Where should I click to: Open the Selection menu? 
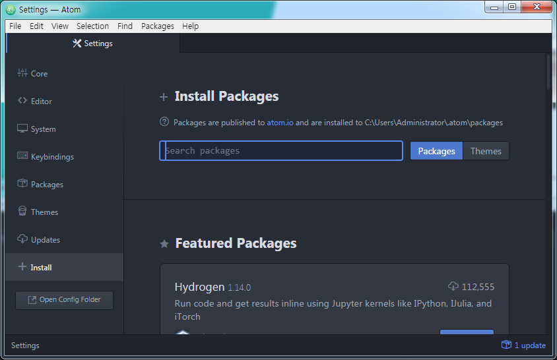coord(92,26)
